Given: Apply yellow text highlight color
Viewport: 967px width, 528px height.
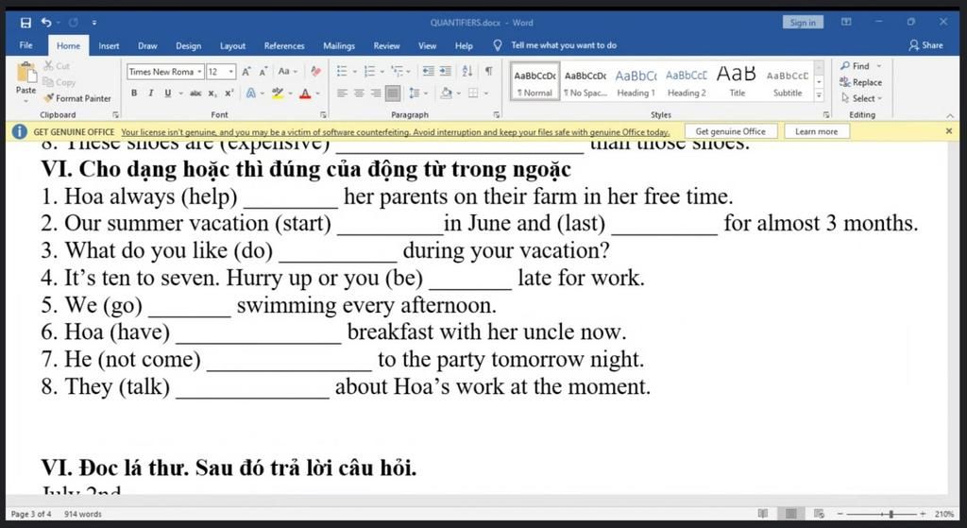Looking at the screenshot, I should tap(278, 94).
